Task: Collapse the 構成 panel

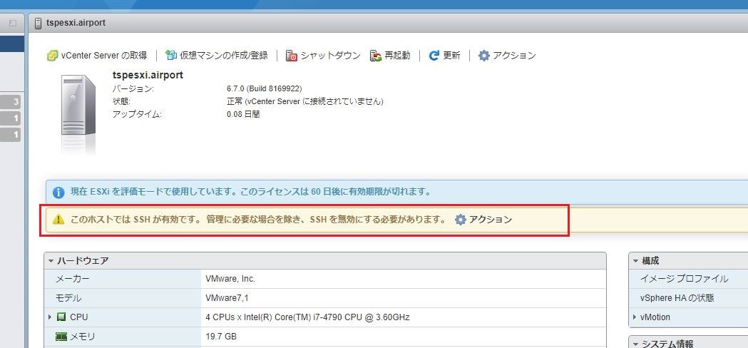Action: pos(635,261)
